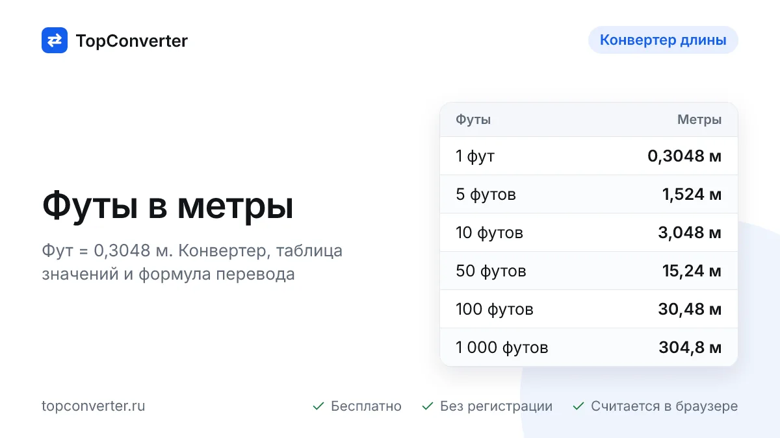Select the 3,048 м value
Image resolution: width=780 pixels, height=438 pixels.
690,232
